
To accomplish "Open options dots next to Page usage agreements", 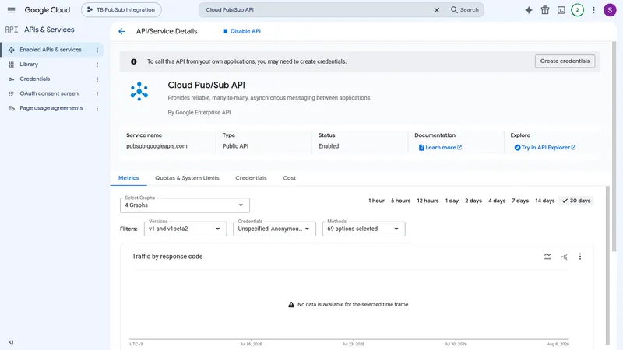I will tap(97, 108).
